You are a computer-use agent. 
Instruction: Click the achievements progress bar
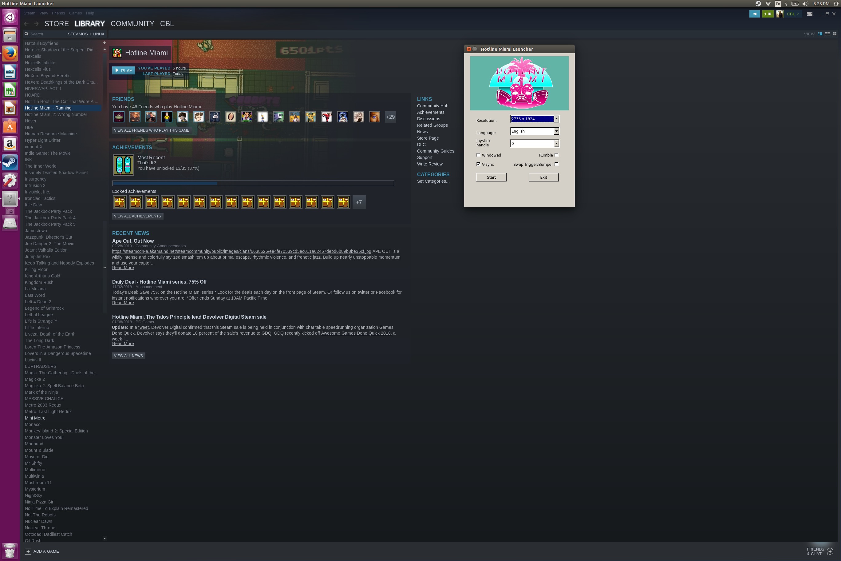pyautogui.click(x=253, y=183)
